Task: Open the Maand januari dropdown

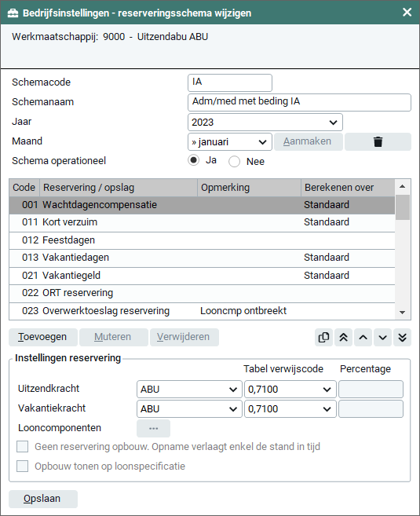Action: point(230,142)
